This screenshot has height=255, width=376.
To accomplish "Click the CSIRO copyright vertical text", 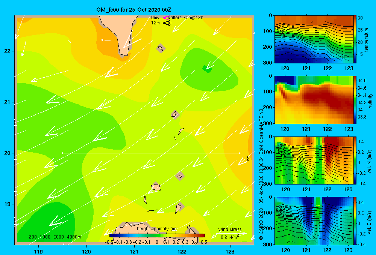I will click(261, 223).
